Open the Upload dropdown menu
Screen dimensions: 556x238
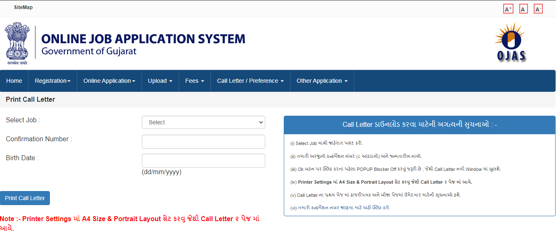(x=160, y=81)
